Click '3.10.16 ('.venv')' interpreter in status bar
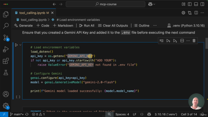Screen dimensions: 208x117 [166, 114]
